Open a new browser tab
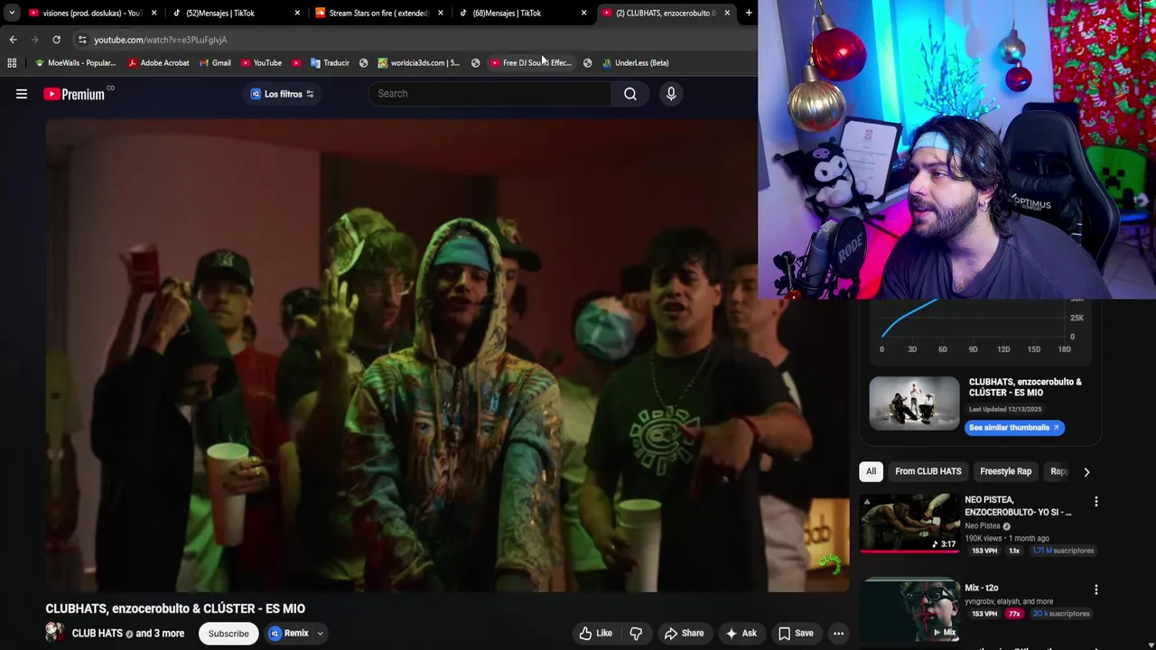The image size is (1156, 650). (x=749, y=13)
